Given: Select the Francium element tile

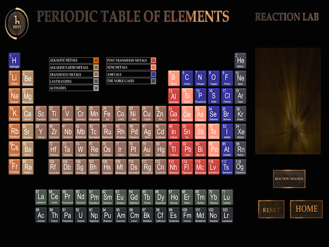Looking at the screenshot, I should pyautogui.click(x=14, y=168).
